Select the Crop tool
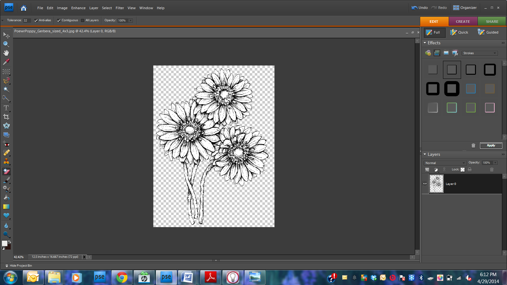Screen dimensions: 507x285 click(x=6, y=117)
